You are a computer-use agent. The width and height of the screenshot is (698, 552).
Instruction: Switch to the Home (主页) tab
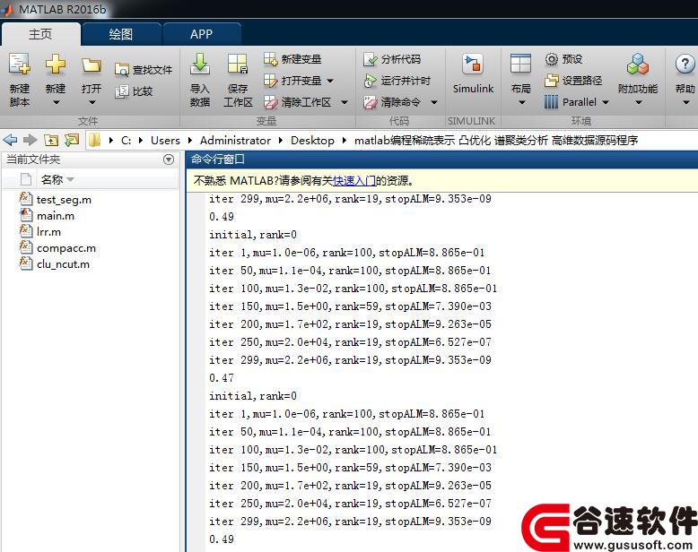coord(40,34)
